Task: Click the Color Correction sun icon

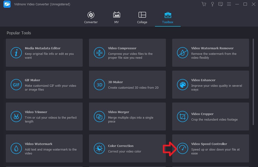Action: pos(99,148)
